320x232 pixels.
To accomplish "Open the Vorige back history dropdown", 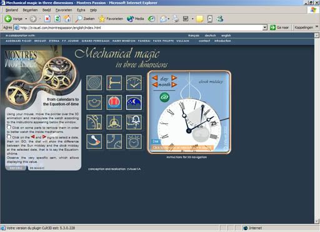I will click(x=26, y=19).
